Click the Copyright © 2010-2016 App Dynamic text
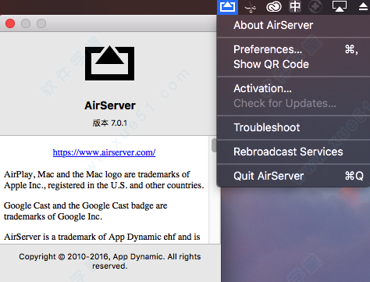This screenshot has height=282, width=370. click(110, 261)
